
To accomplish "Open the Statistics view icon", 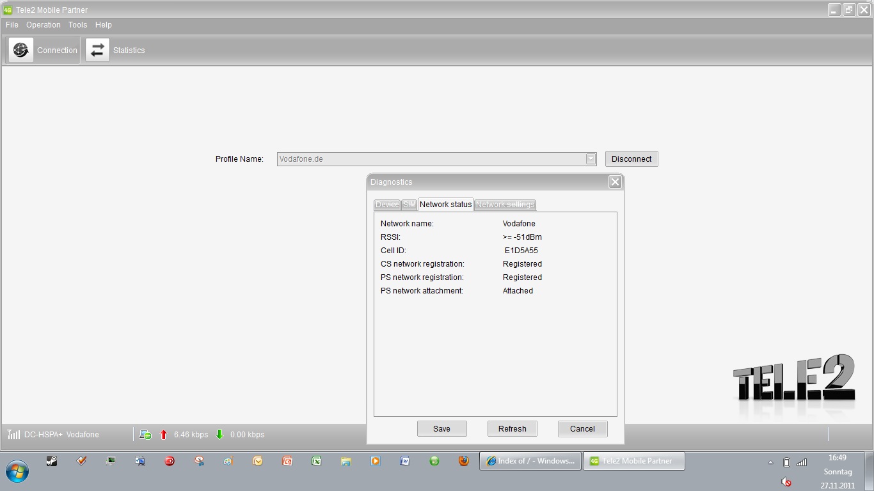I will (97, 50).
